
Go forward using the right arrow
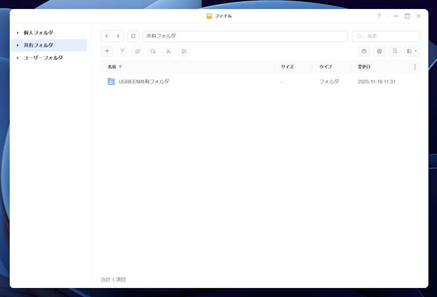click(x=118, y=36)
